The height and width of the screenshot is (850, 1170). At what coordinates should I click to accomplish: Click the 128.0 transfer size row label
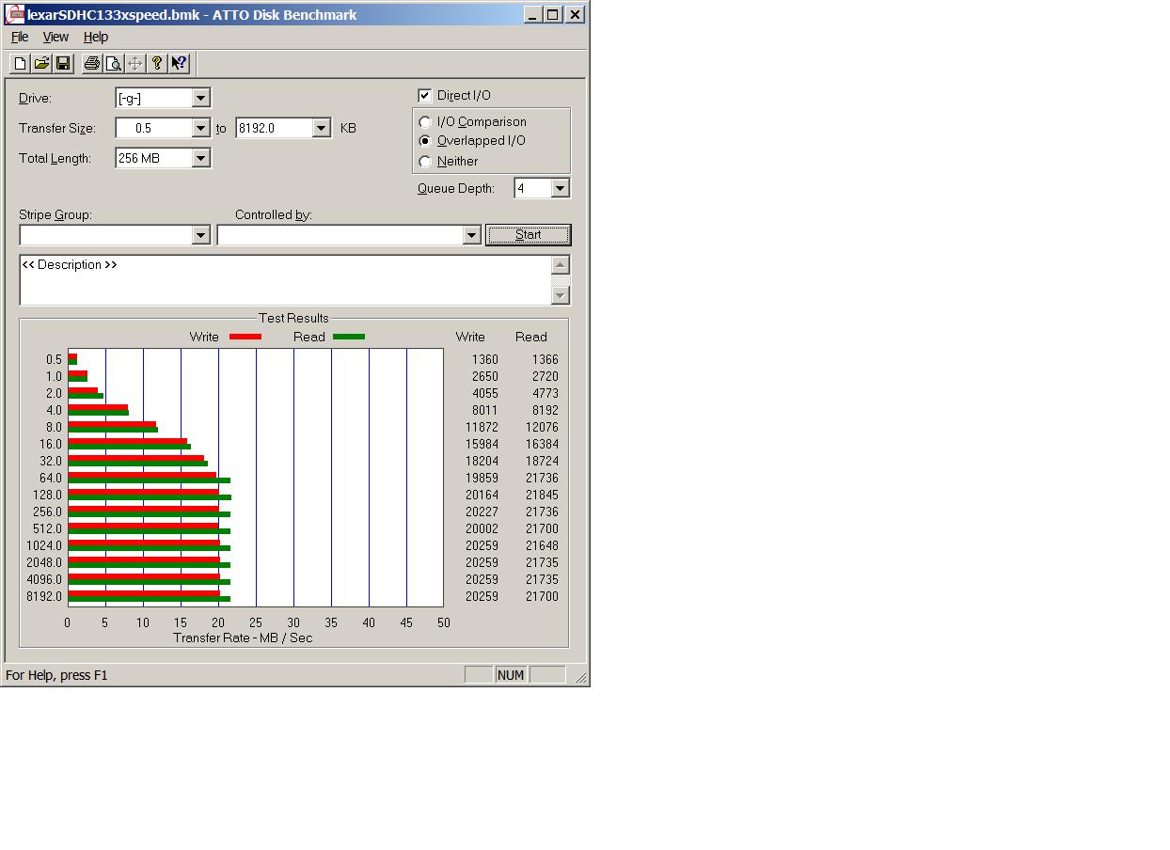tap(47, 495)
